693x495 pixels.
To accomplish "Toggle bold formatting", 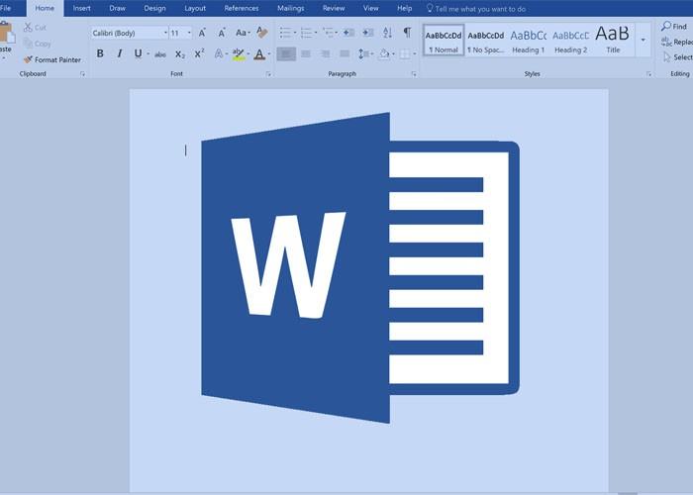I will pyautogui.click(x=100, y=53).
